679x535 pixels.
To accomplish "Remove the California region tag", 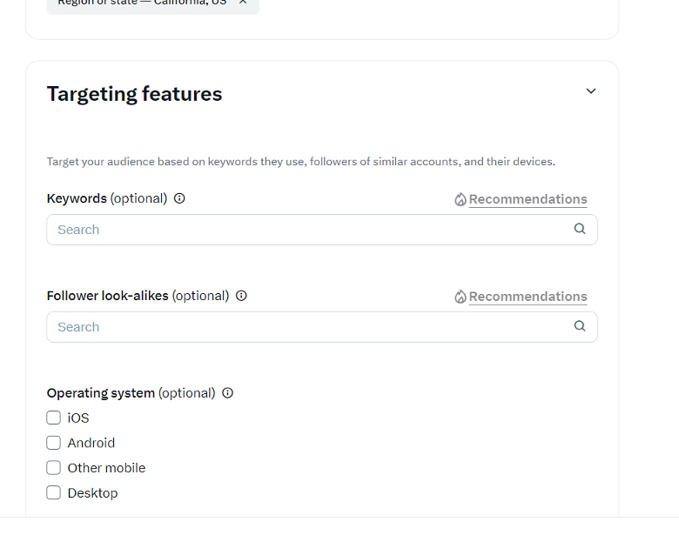I will pyautogui.click(x=243, y=2).
